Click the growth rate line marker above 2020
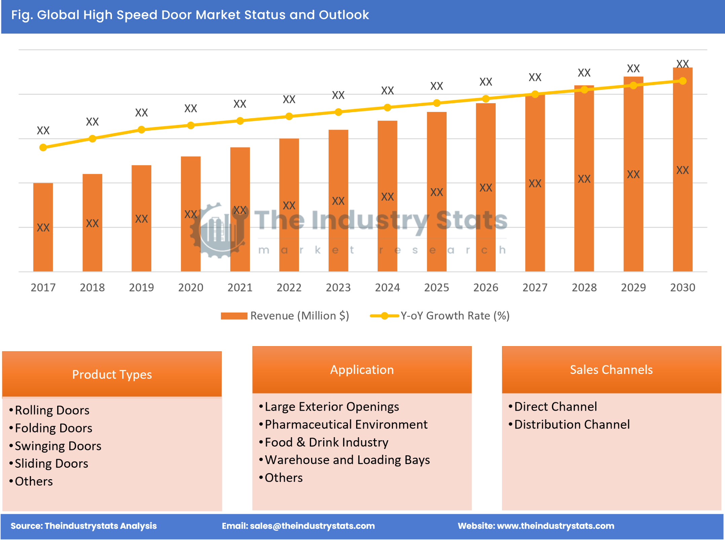 point(191,125)
